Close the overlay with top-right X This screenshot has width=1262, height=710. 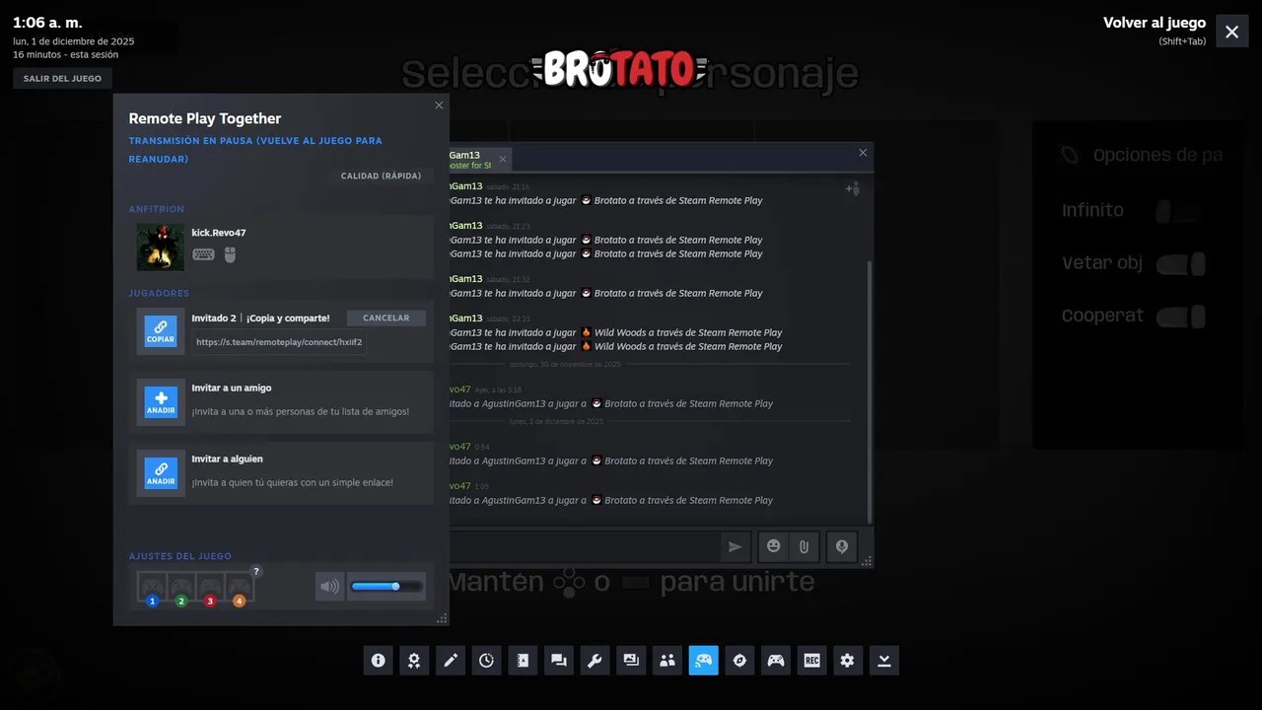click(x=1231, y=32)
